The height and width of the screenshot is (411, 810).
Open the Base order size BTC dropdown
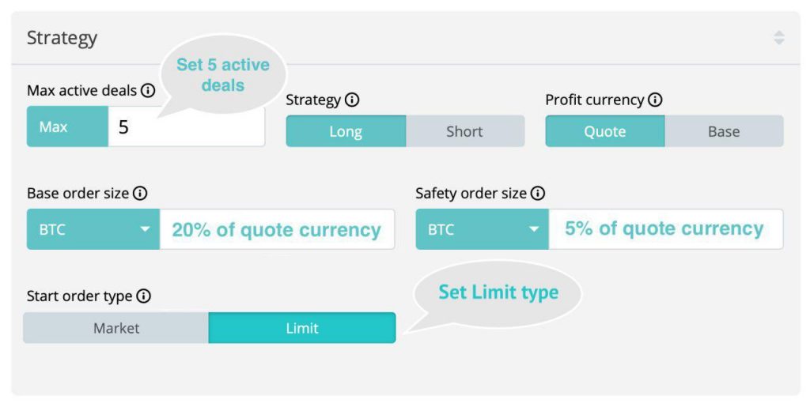coord(93,230)
